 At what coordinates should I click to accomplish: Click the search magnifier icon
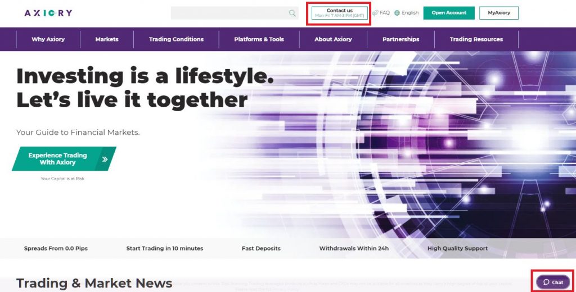[x=292, y=13]
